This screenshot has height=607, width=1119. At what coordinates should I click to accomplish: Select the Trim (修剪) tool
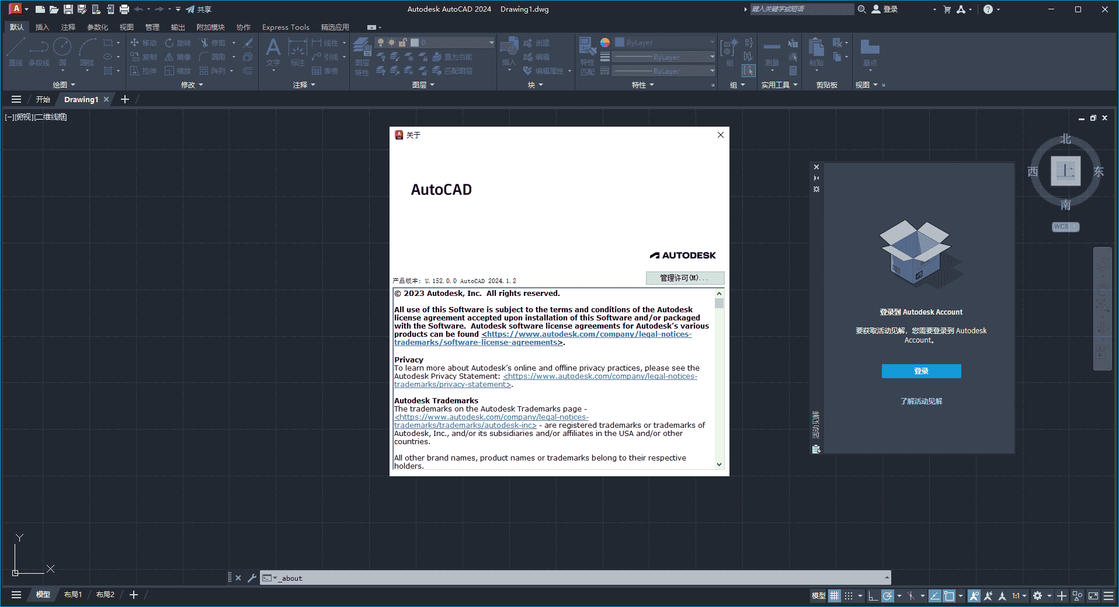[214, 43]
